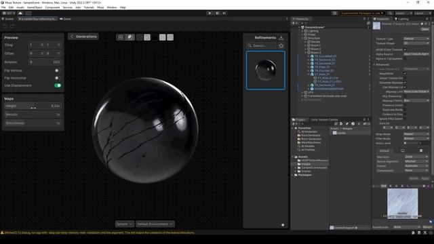Screen dimensions: 434x244
Task: Click the Step frame button
Action: 224,13
